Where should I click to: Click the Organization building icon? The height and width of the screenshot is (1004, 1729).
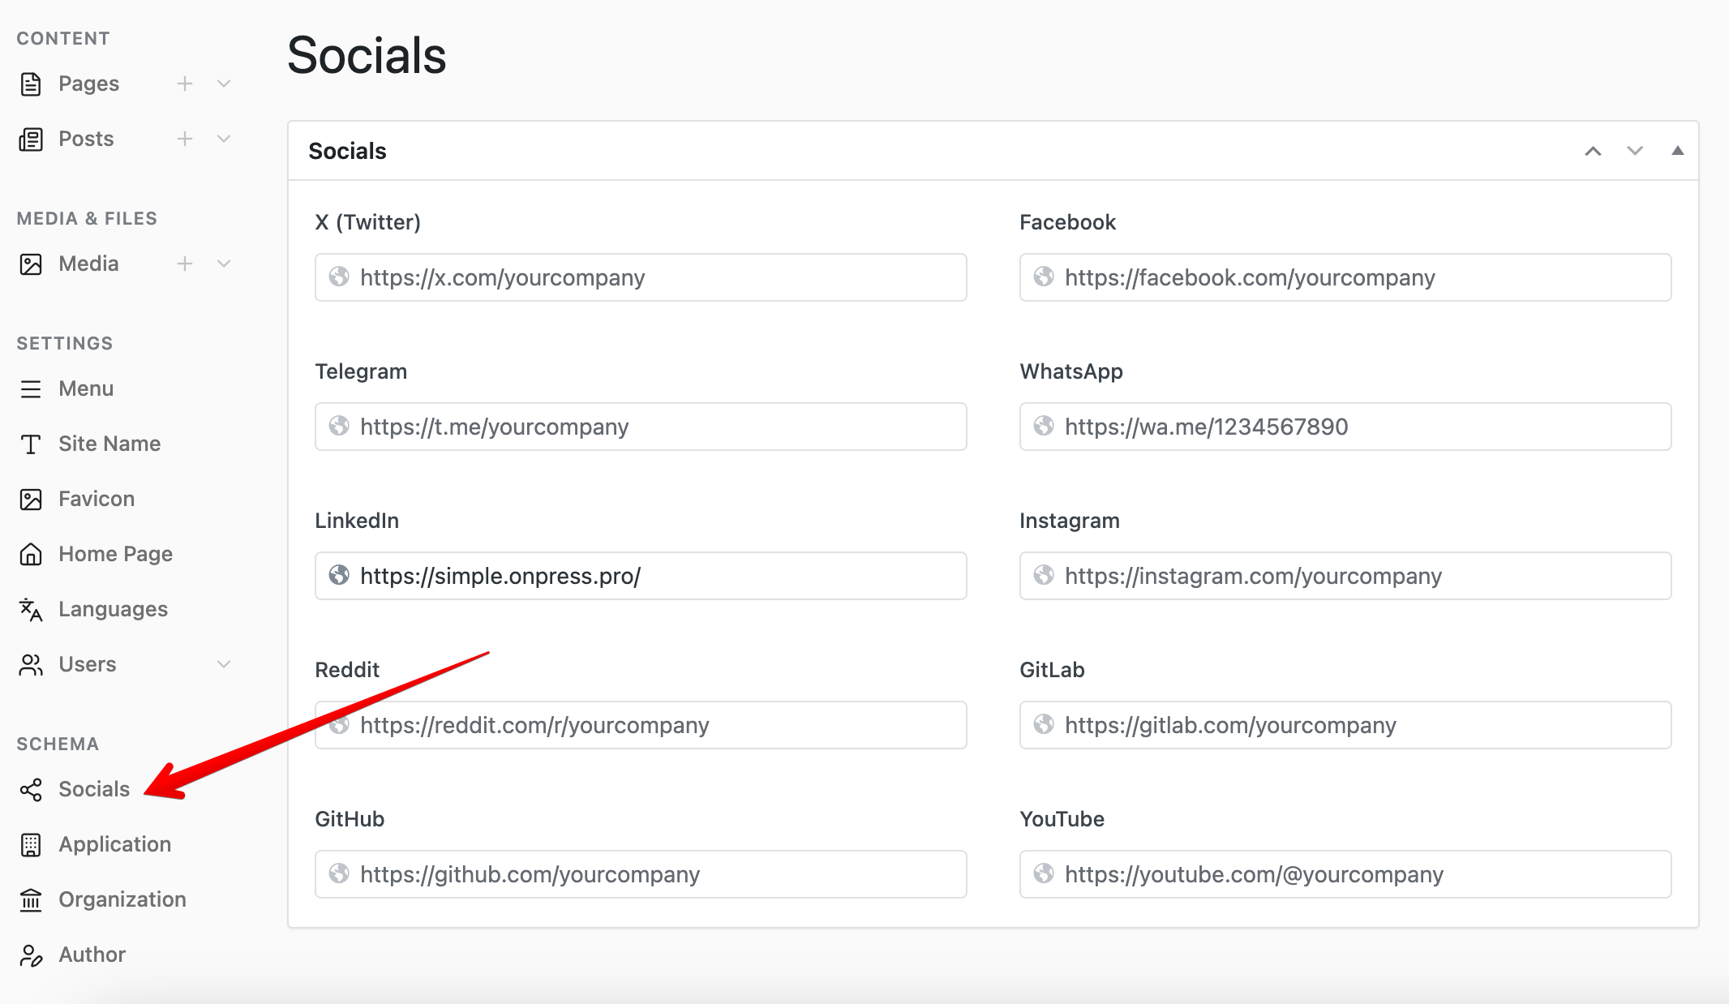tap(31, 899)
